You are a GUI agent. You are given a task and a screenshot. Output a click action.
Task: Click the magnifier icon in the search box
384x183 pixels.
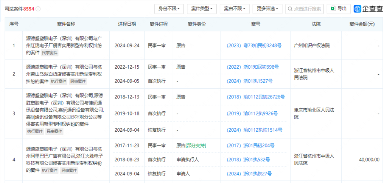tap(290, 9)
